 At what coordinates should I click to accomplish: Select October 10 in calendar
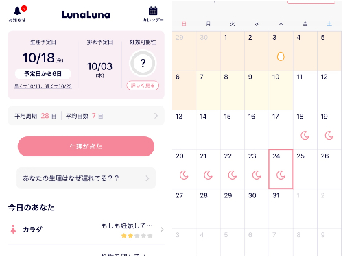coord(281,90)
